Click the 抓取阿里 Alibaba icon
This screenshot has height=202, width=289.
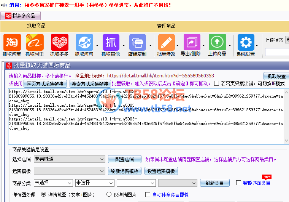coord(35,42)
